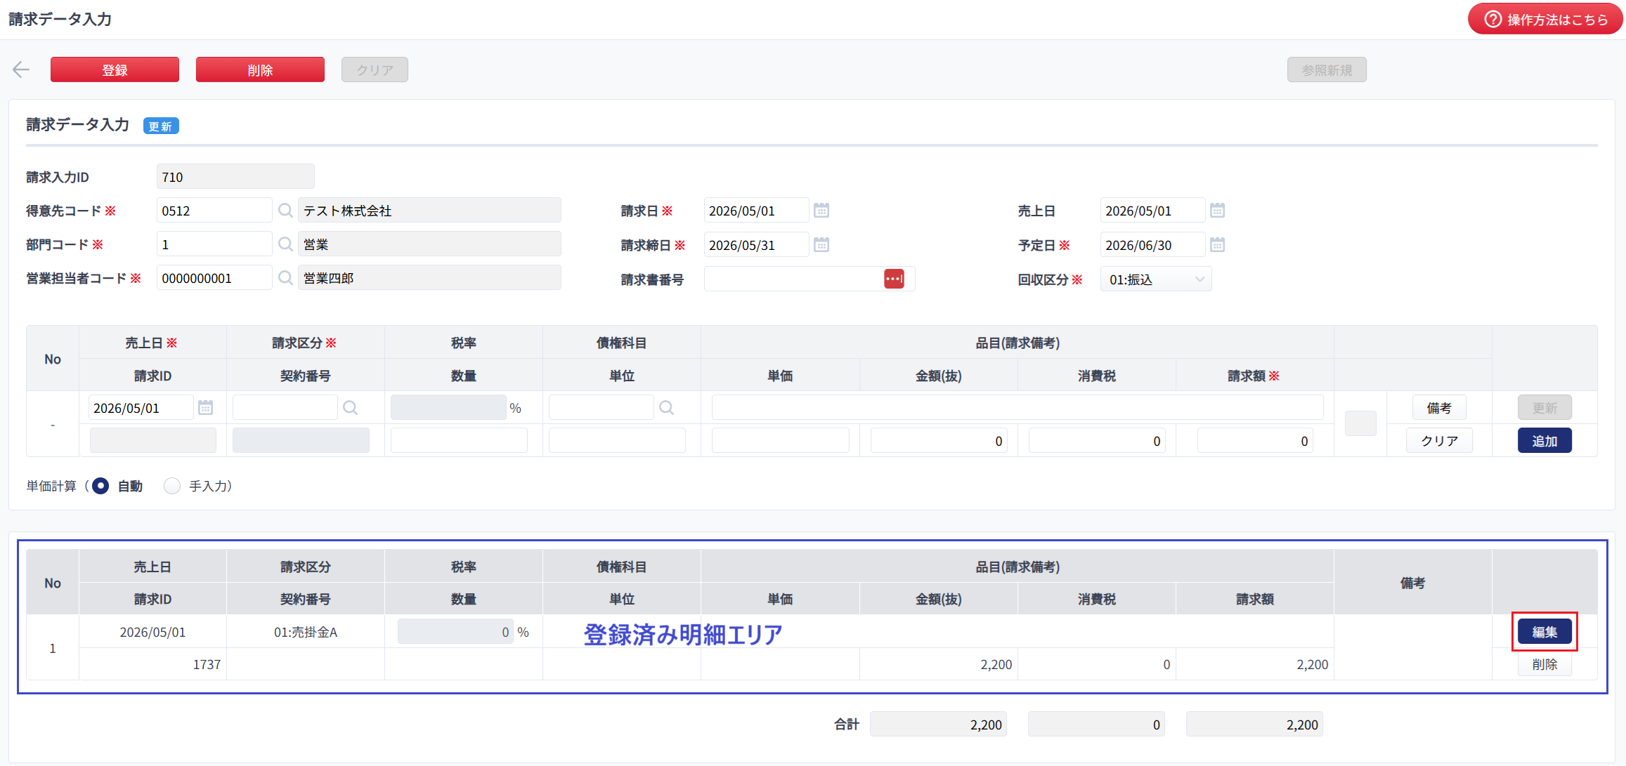Click the entry row 消費税 field
Screen dimensions: 1626x766
[x=1097, y=441]
